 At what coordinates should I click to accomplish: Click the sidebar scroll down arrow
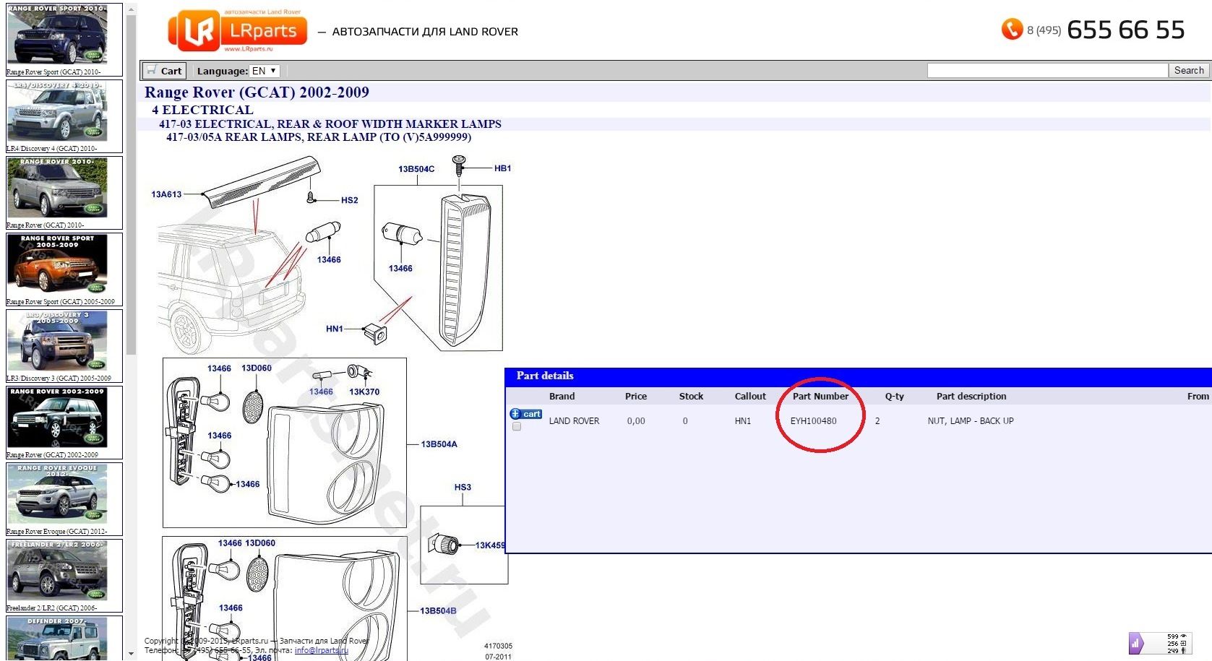click(131, 654)
